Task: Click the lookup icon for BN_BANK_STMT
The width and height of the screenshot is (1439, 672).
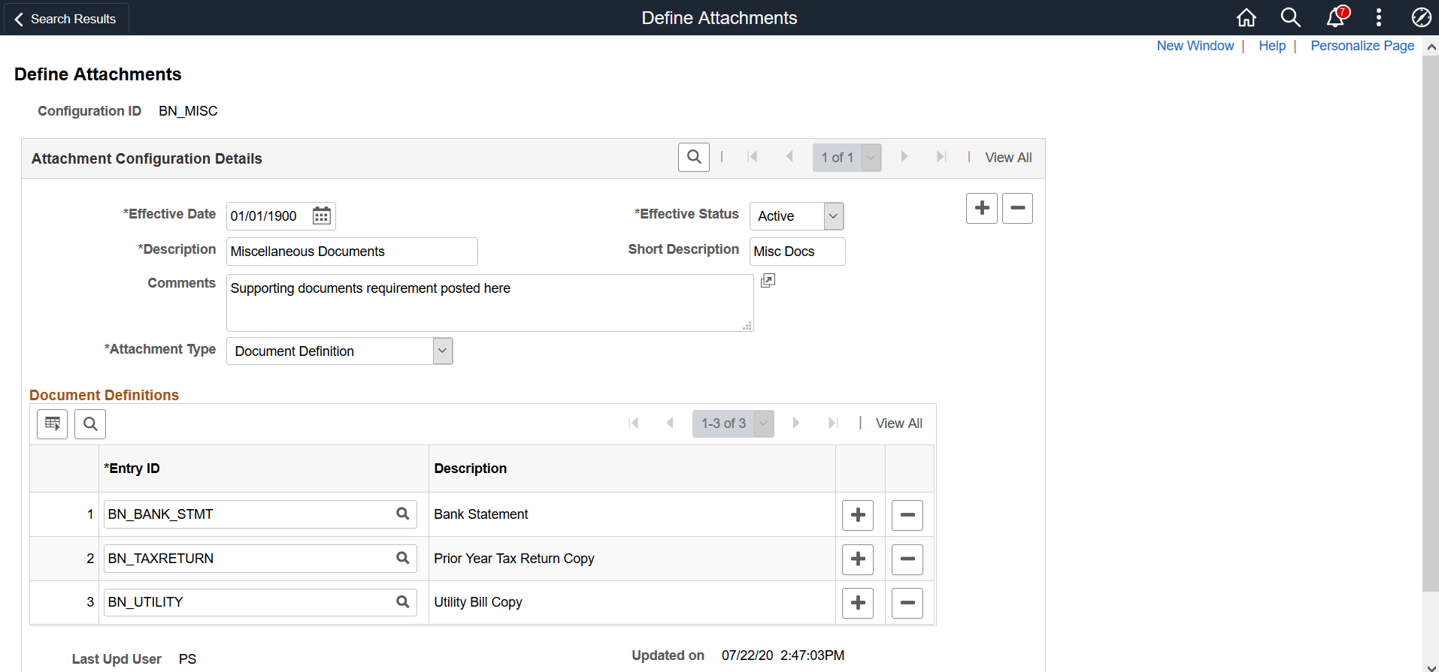Action: tap(403, 514)
